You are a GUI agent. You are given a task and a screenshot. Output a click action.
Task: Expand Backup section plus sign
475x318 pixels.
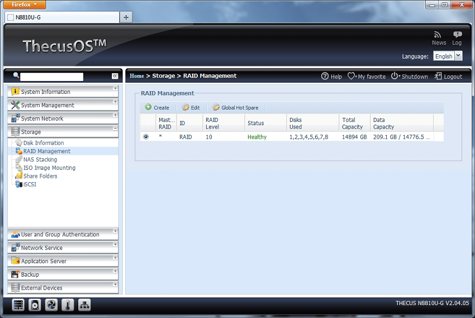pos(115,270)
